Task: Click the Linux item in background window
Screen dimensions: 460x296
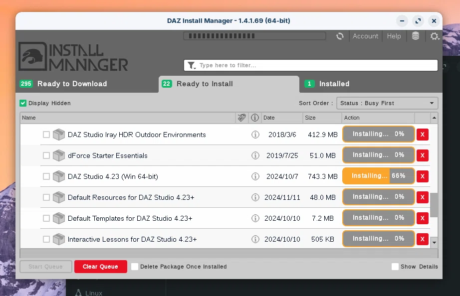Action: tap(89, 293)
